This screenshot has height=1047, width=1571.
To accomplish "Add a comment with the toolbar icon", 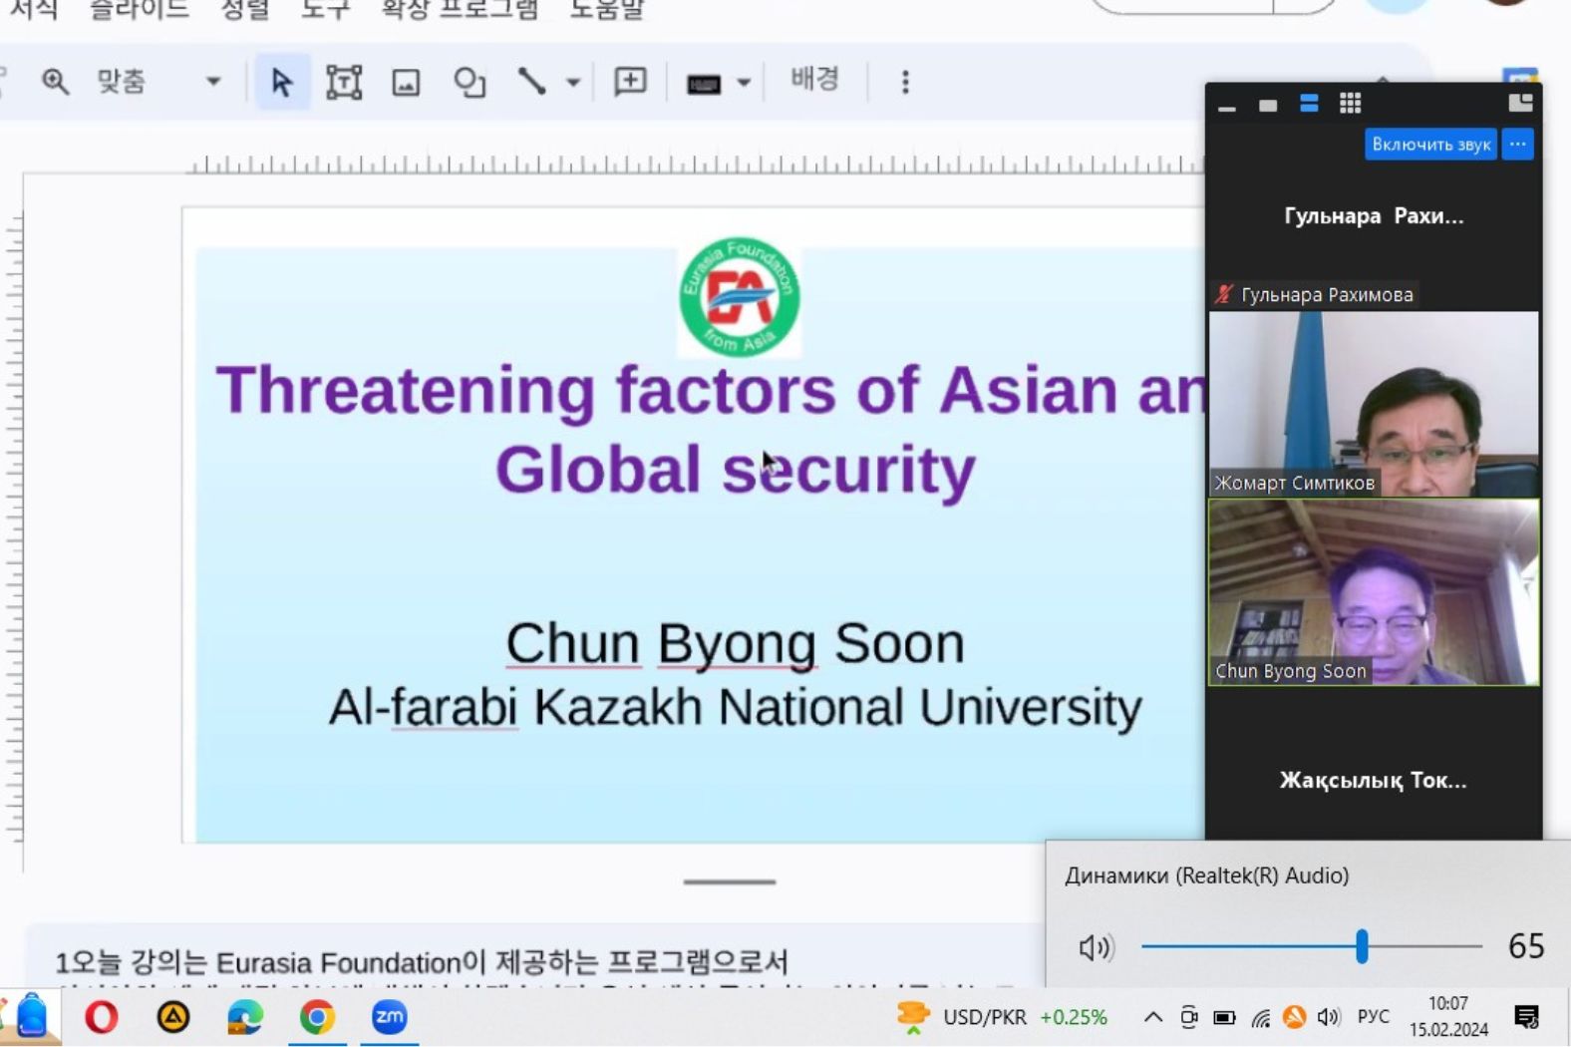I will [x=630, y=82].
